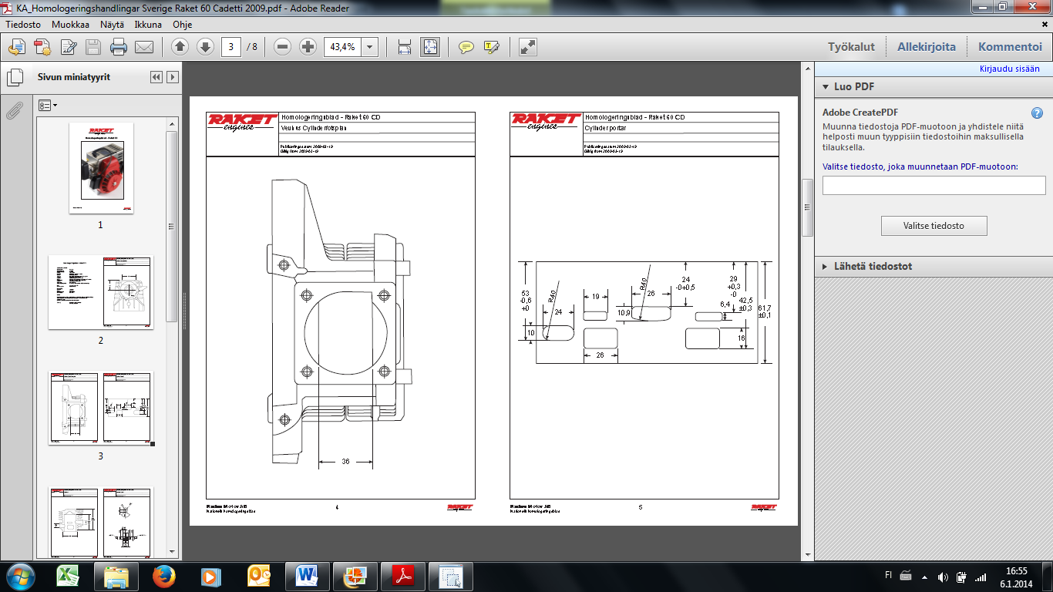
Task: Select the page 3 thumbnail
Action: point(101,409)
